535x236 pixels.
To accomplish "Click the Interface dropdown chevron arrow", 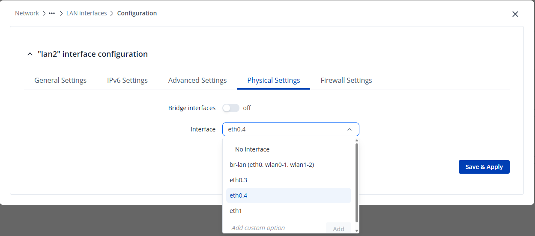I will click(x=350, y=129).
